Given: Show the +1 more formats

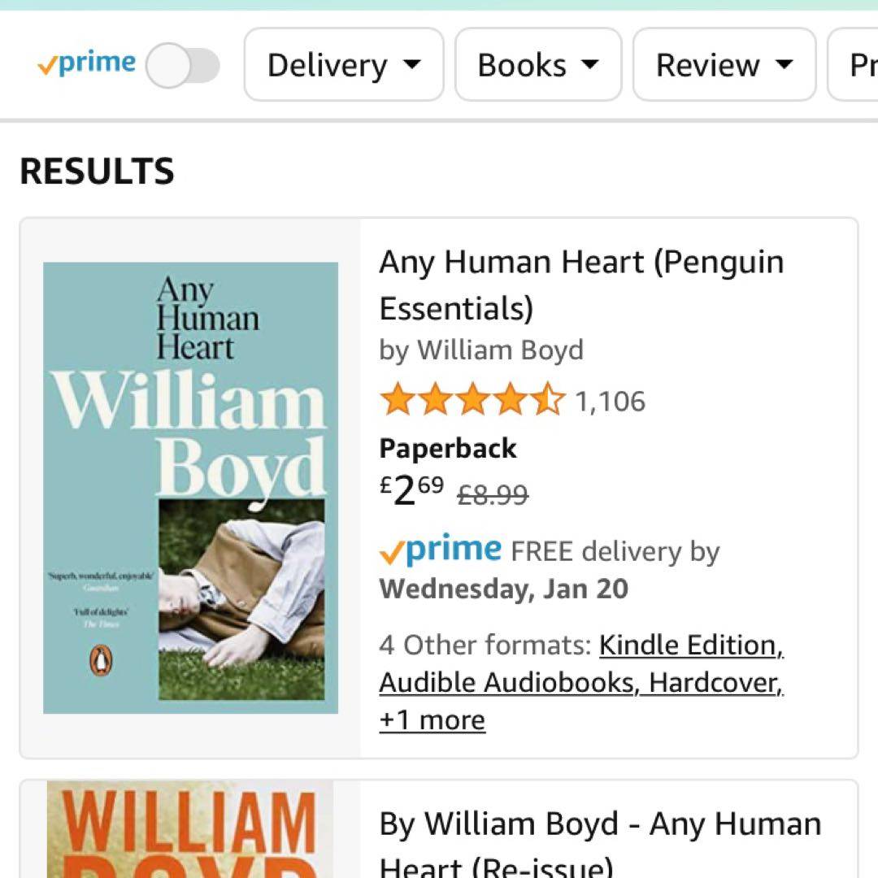Looking at the screenshot, I should point(432,720).
